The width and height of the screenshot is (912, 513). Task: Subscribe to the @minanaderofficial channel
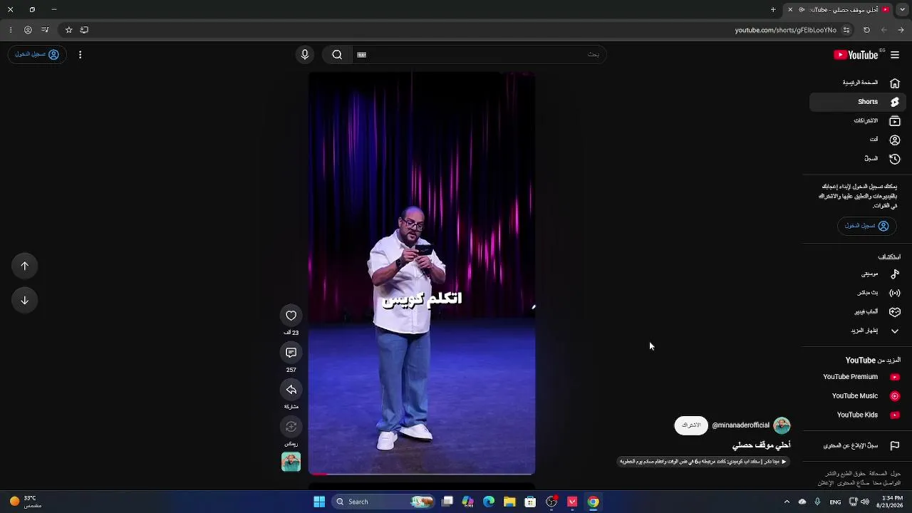point(691,425)
